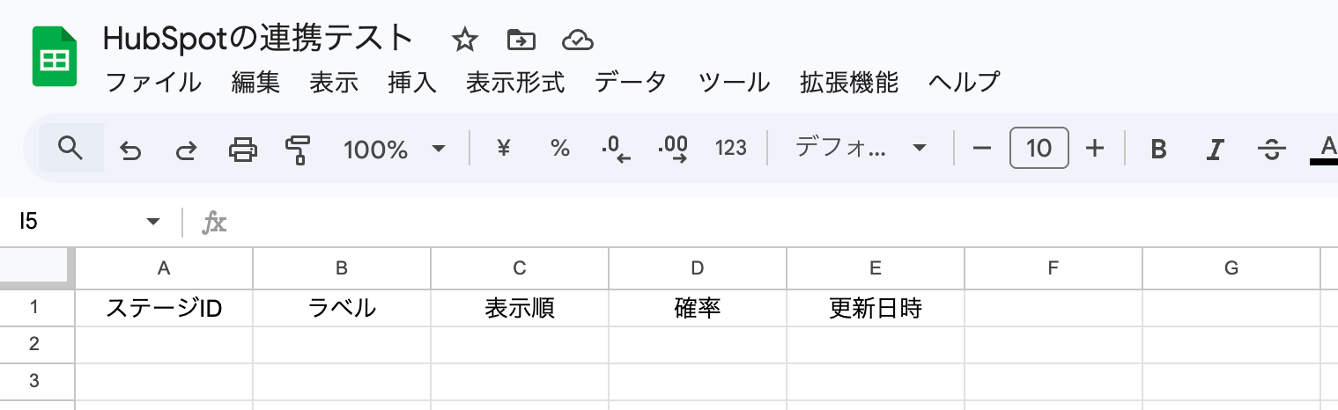Open the データ menu
Image resolution: width=1338 pixels, height=410 pixels.
(x=631, y=83)
